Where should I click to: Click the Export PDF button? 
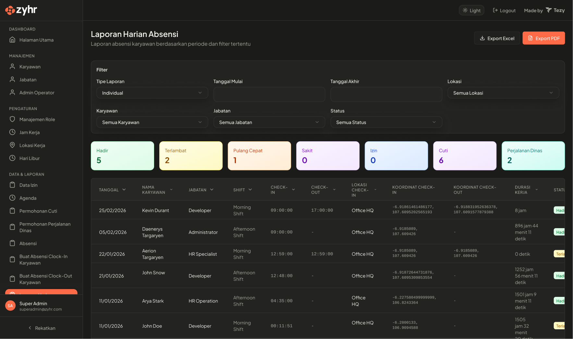[x=543, y=38]
